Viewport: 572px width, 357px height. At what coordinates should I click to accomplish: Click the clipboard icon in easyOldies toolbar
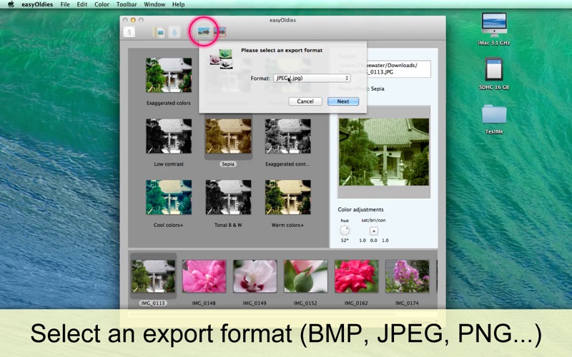click(x=129, y=32)
